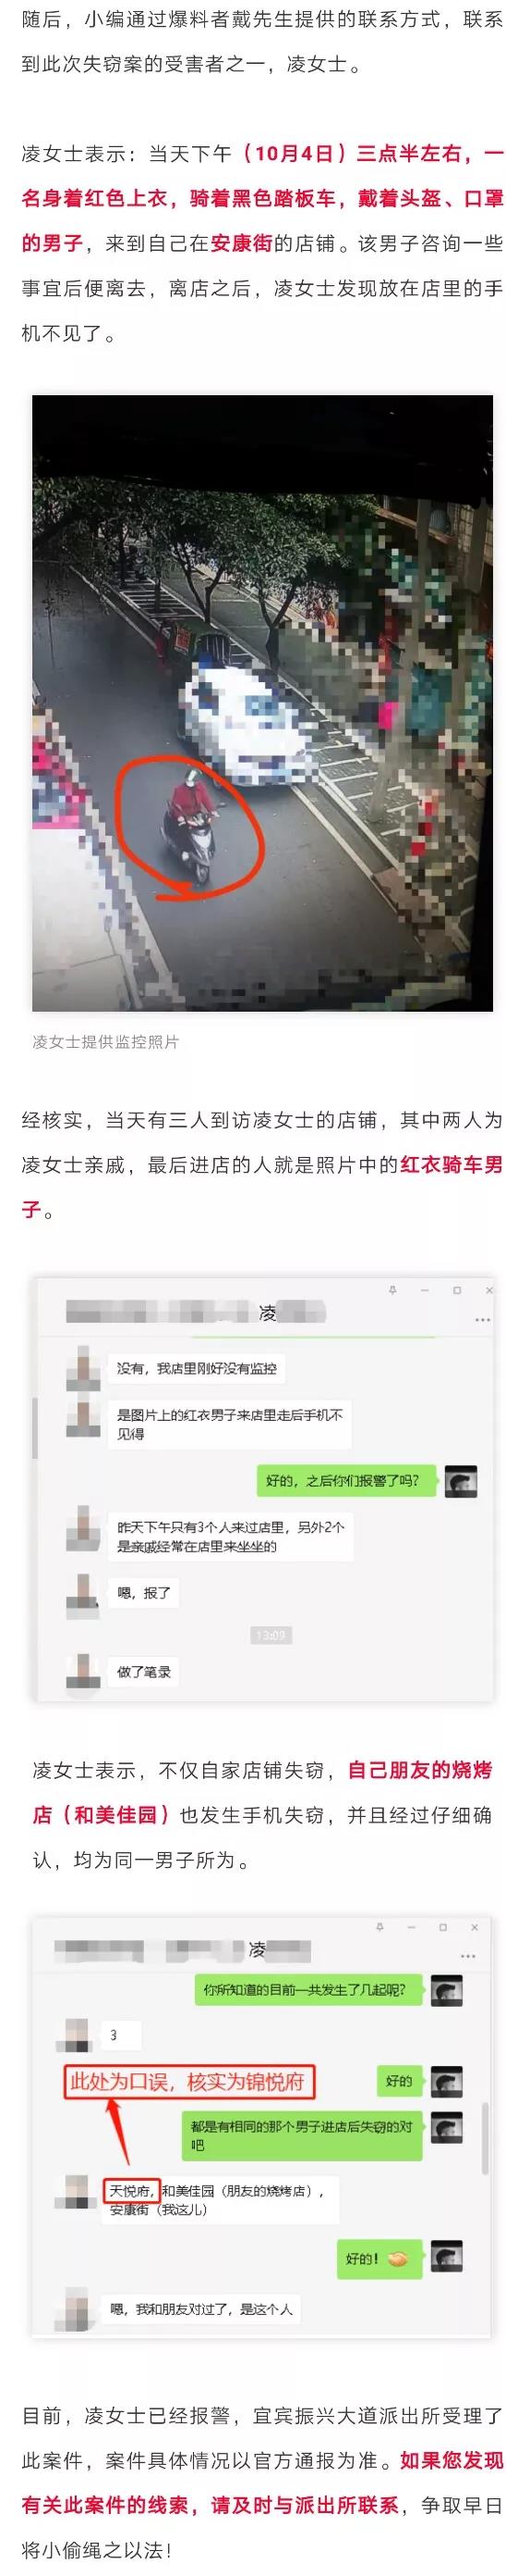The width and height of the screenshot is (506, 2576).
Task: Click the caption "凌女士提供监控照片"
Action: click(x=106, y=1042)
